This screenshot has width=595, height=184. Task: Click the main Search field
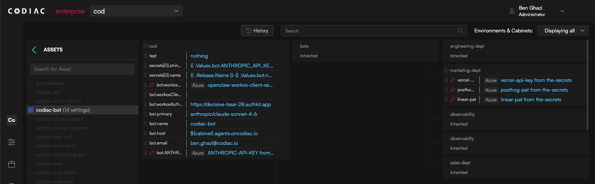(374, 31)
